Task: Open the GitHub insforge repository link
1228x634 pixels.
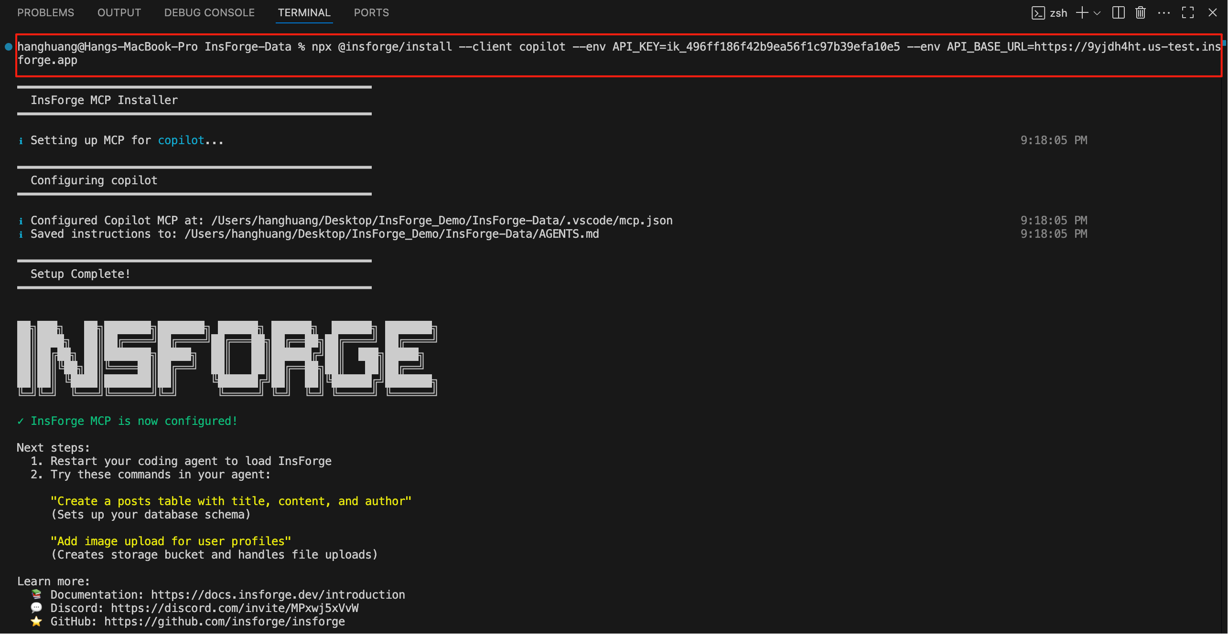Action: click(224, 622)
